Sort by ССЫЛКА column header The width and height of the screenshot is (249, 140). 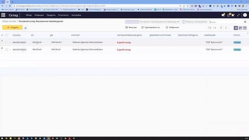pyautogui.click(x=16, y=35)
